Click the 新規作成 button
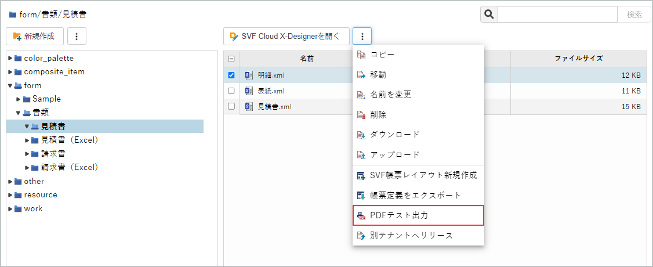653x267 pixels. [x=35, y=36]
